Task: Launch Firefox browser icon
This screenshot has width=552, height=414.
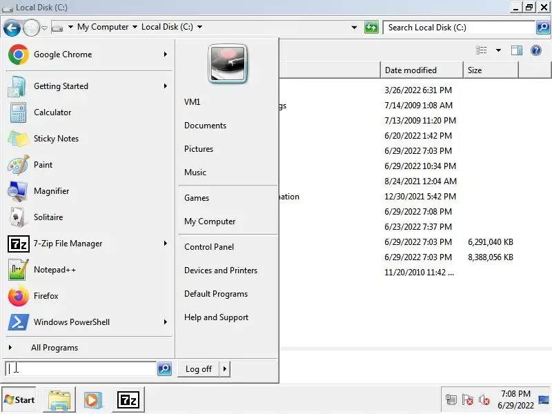Action: tap(19, 296)
